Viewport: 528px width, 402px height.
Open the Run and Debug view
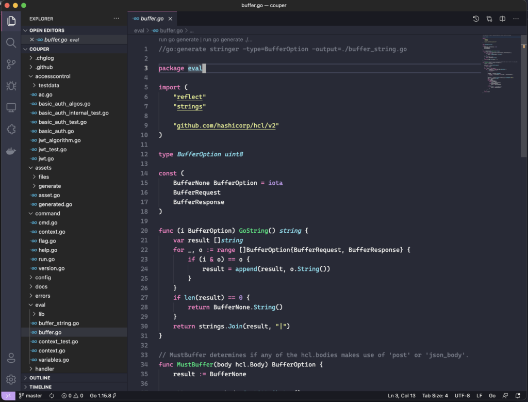[x=11, y=86]
